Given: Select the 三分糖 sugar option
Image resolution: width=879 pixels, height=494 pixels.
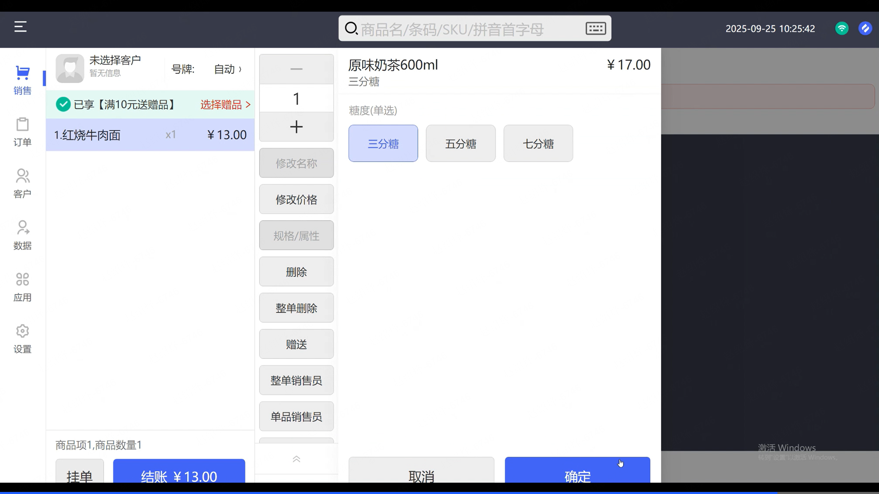Looking at the screenshot, I should click(383, 143).
